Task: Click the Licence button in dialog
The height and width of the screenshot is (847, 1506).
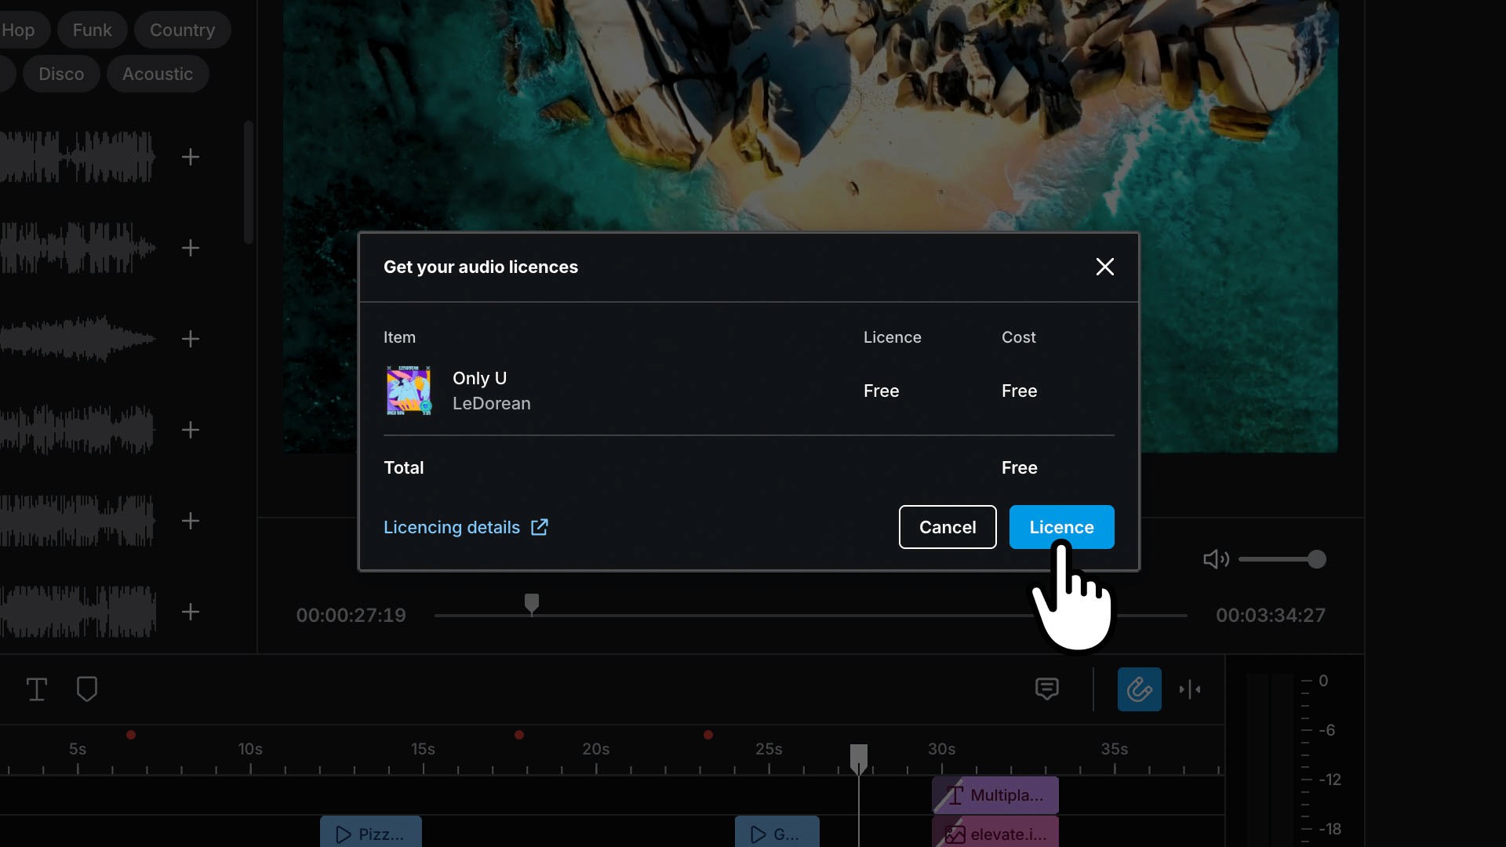Action: pos(1060,527)
